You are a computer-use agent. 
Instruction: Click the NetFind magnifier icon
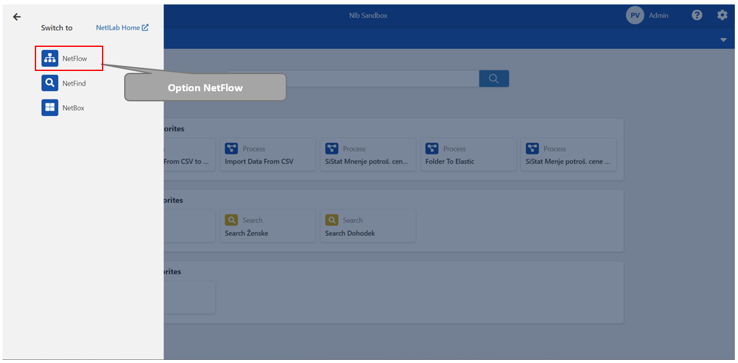click(49, 83)
